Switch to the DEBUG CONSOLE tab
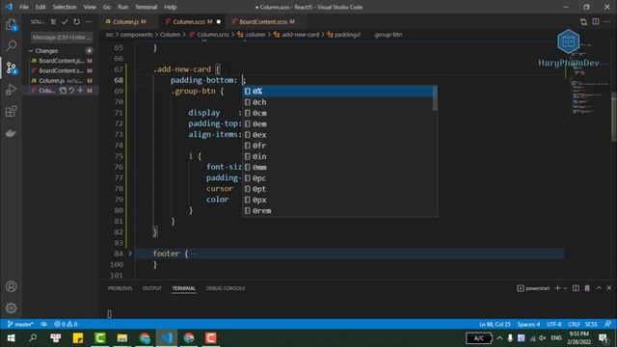617x347 pixels. (x=226, y=288)
